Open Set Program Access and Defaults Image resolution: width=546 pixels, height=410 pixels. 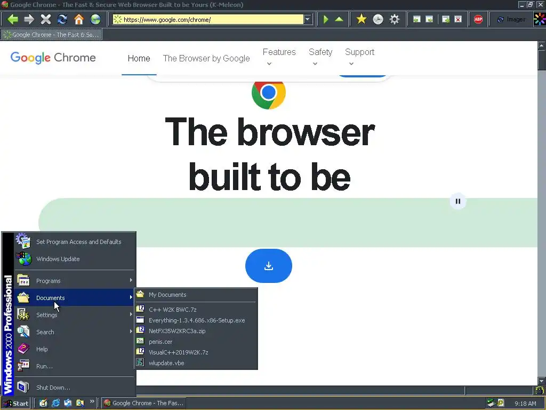click(x=75, y=242)
